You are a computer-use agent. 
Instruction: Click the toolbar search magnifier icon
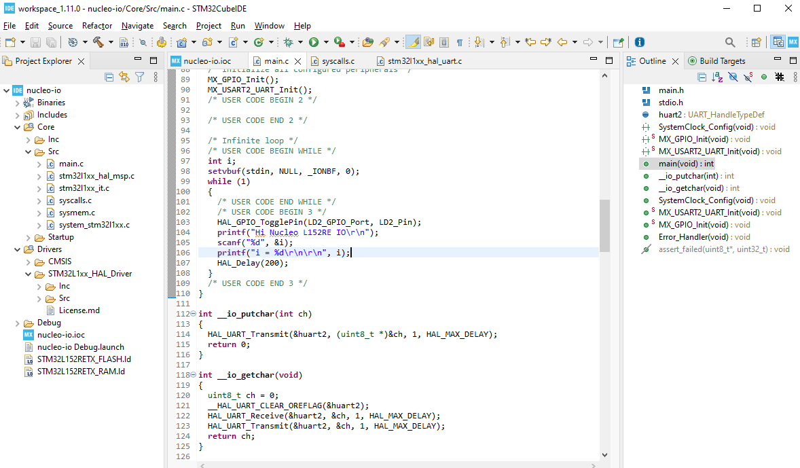click(x=730, y=42)
